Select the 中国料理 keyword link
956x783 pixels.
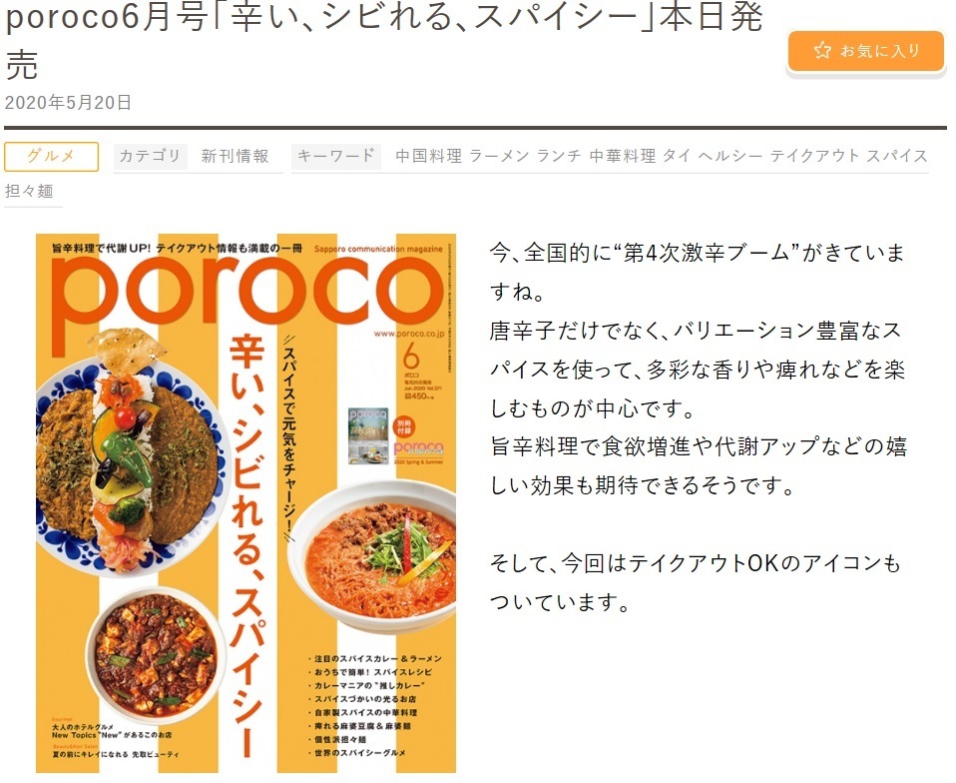(429, 156)
